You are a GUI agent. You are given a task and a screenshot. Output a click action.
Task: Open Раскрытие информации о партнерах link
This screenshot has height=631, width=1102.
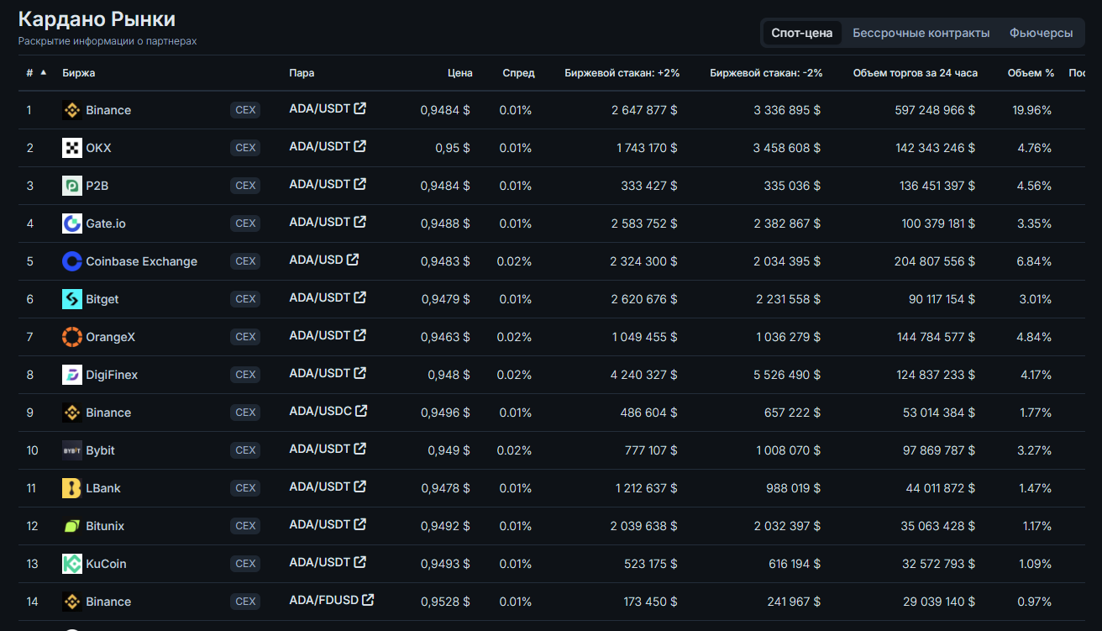pyautogui.click(x=108, y=41)
